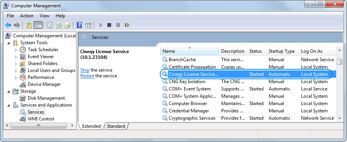
Task: Open the Action menu
Action: pyautogui.click(x=27, y=16)
